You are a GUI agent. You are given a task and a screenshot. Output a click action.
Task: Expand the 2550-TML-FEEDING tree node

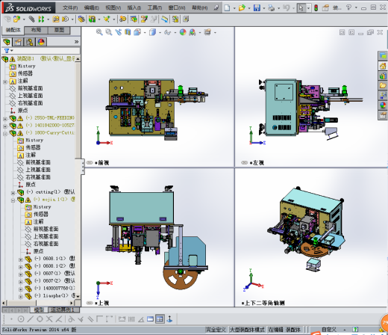click(5, 119)
